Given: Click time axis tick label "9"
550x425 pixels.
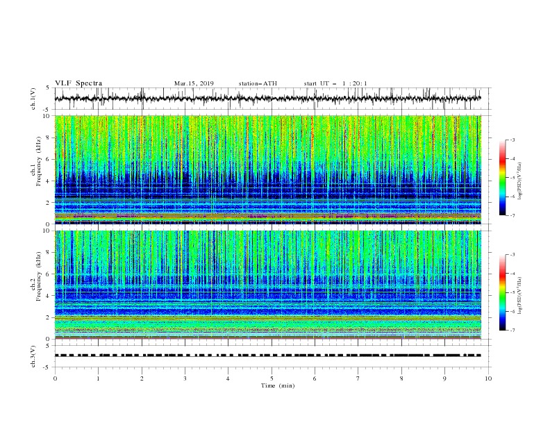Looking at the screenshot, I should coord(444,378).
